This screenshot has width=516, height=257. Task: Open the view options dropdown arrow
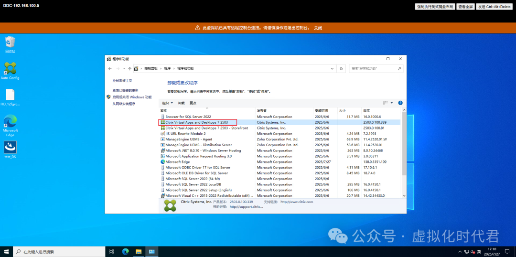(392, 103)
